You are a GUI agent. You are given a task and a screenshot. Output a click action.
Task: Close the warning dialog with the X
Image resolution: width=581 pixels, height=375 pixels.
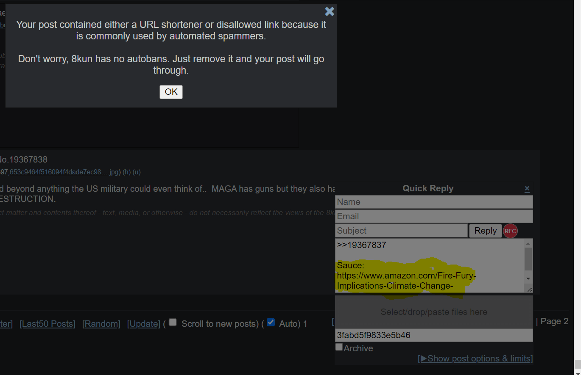pos(330,11)
